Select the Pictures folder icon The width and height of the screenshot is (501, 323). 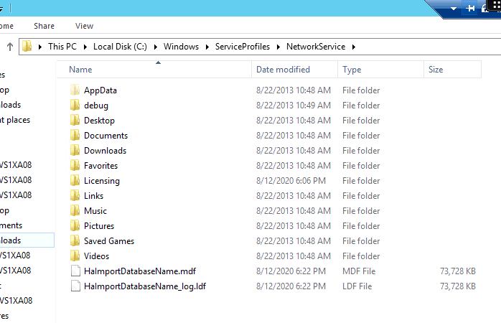(x=75, y=226)
